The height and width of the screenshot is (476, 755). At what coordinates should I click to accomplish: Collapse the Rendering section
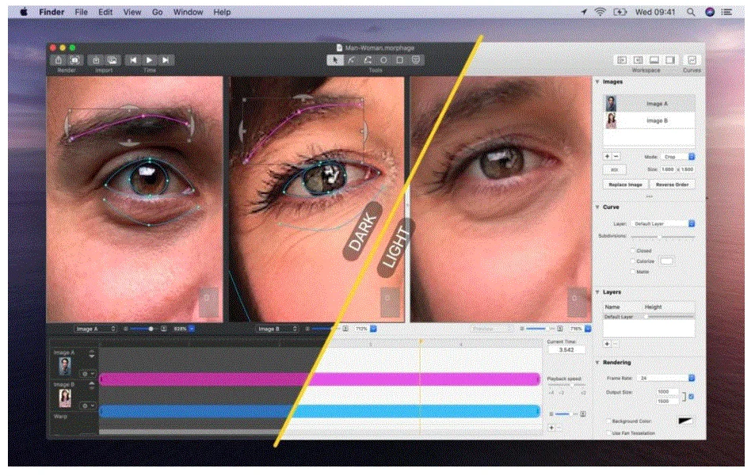(597, 363)
